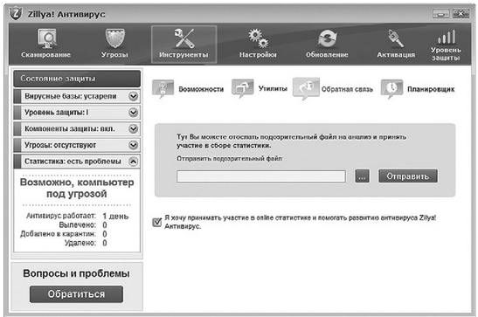Switch to the Возможности tab label

pos(201,89)
